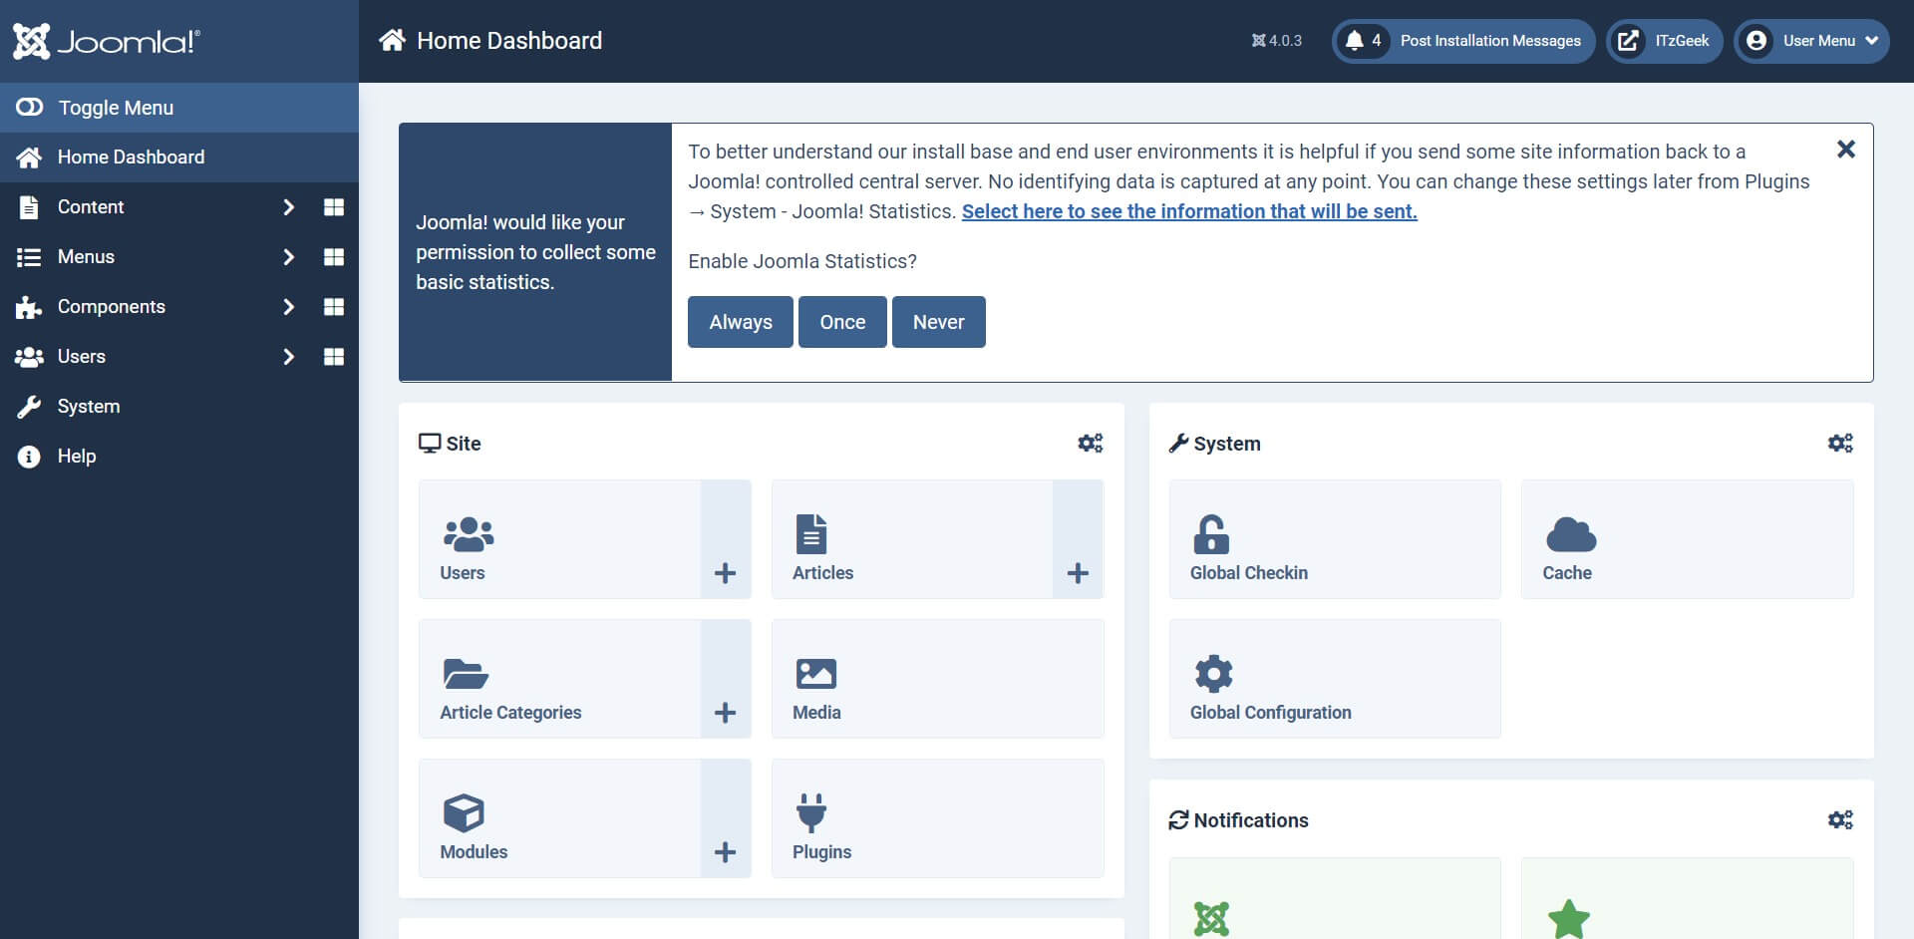Viewport: 1914px width, 939px height.
Task: Add a new user plus icon
Action: point(726,573)
